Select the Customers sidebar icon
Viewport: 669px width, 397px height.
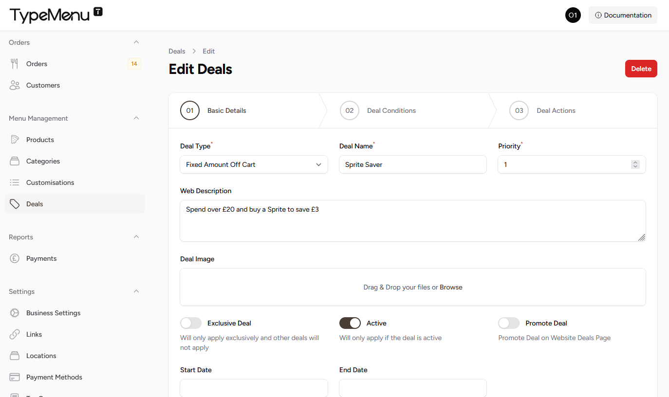point(16,85)
